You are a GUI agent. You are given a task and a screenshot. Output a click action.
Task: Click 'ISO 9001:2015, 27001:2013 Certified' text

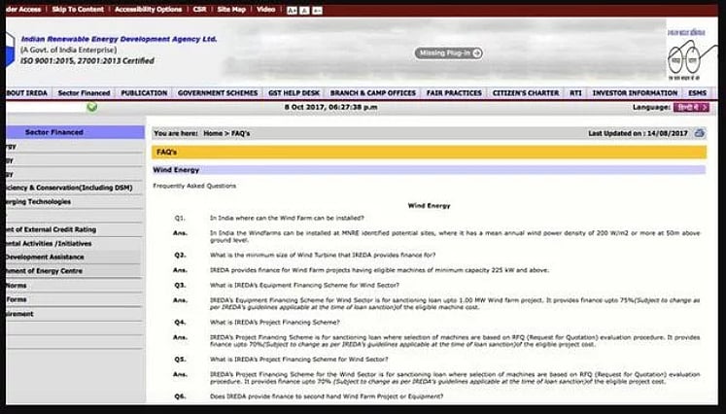point(87,60)
